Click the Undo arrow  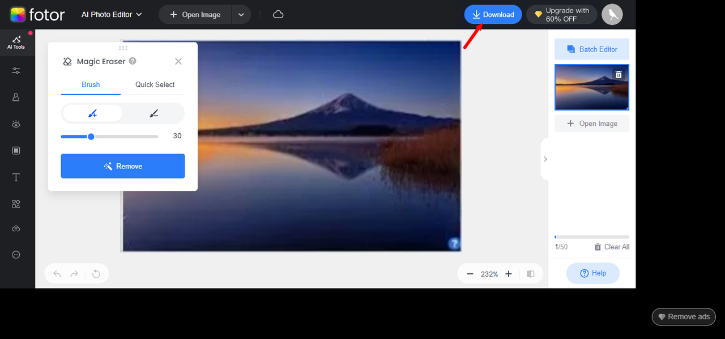(x=57, y=274)
